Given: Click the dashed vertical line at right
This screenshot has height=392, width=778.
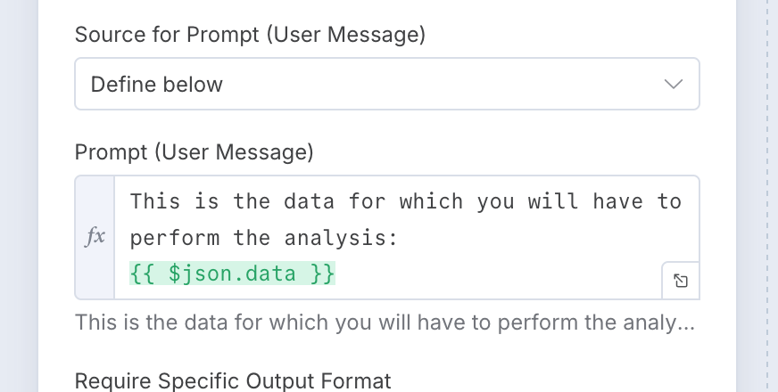Looking at the screenshot, I should (767, 196).
